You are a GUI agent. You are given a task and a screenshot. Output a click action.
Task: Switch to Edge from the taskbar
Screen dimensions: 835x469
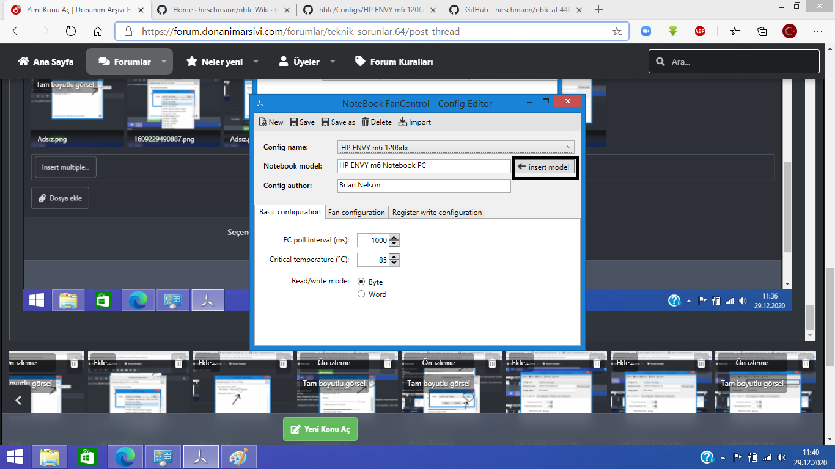click(125, 457)
